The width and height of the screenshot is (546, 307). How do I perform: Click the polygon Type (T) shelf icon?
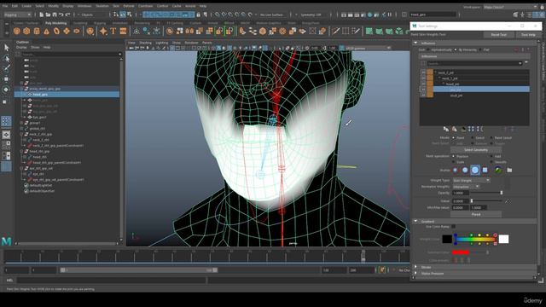click(113, 32)
